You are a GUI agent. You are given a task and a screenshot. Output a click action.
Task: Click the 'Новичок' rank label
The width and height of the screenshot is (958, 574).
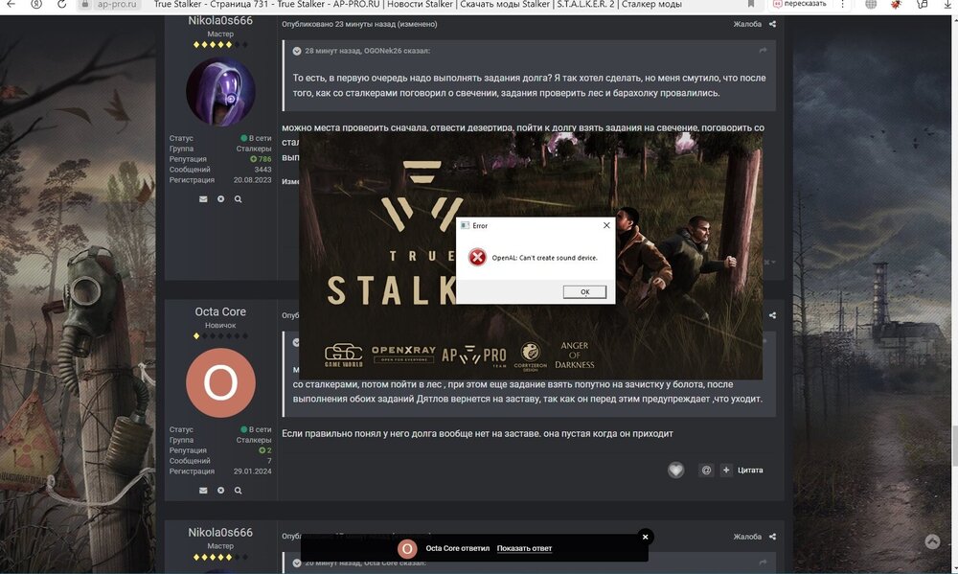point(220,325)
